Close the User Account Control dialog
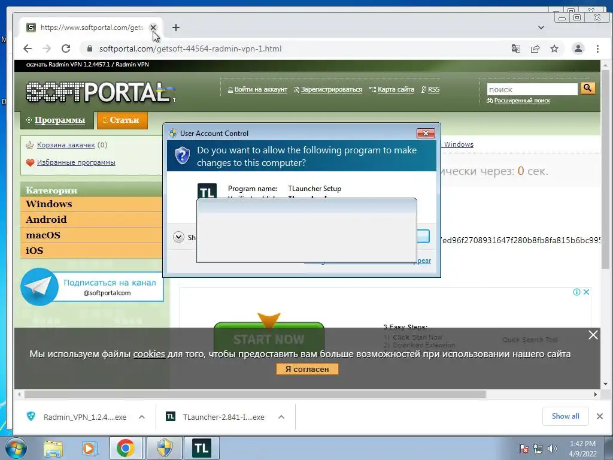Image resolution: width=613 pixels, height=460 pixels. click(x=426, y=134)
